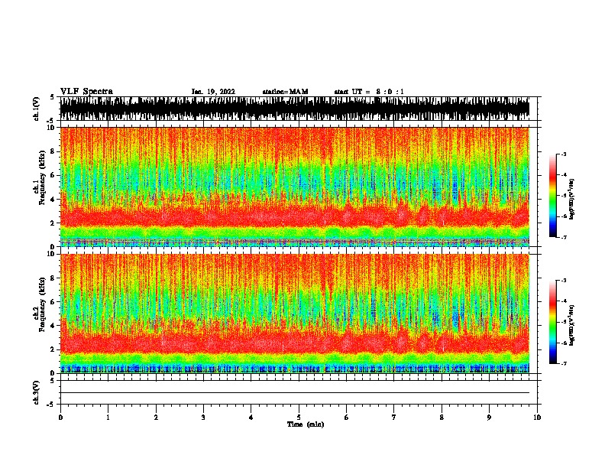The image size is (605, 468).
Task: Click the "Time (min)" axis label
Action: coord(306,424)
